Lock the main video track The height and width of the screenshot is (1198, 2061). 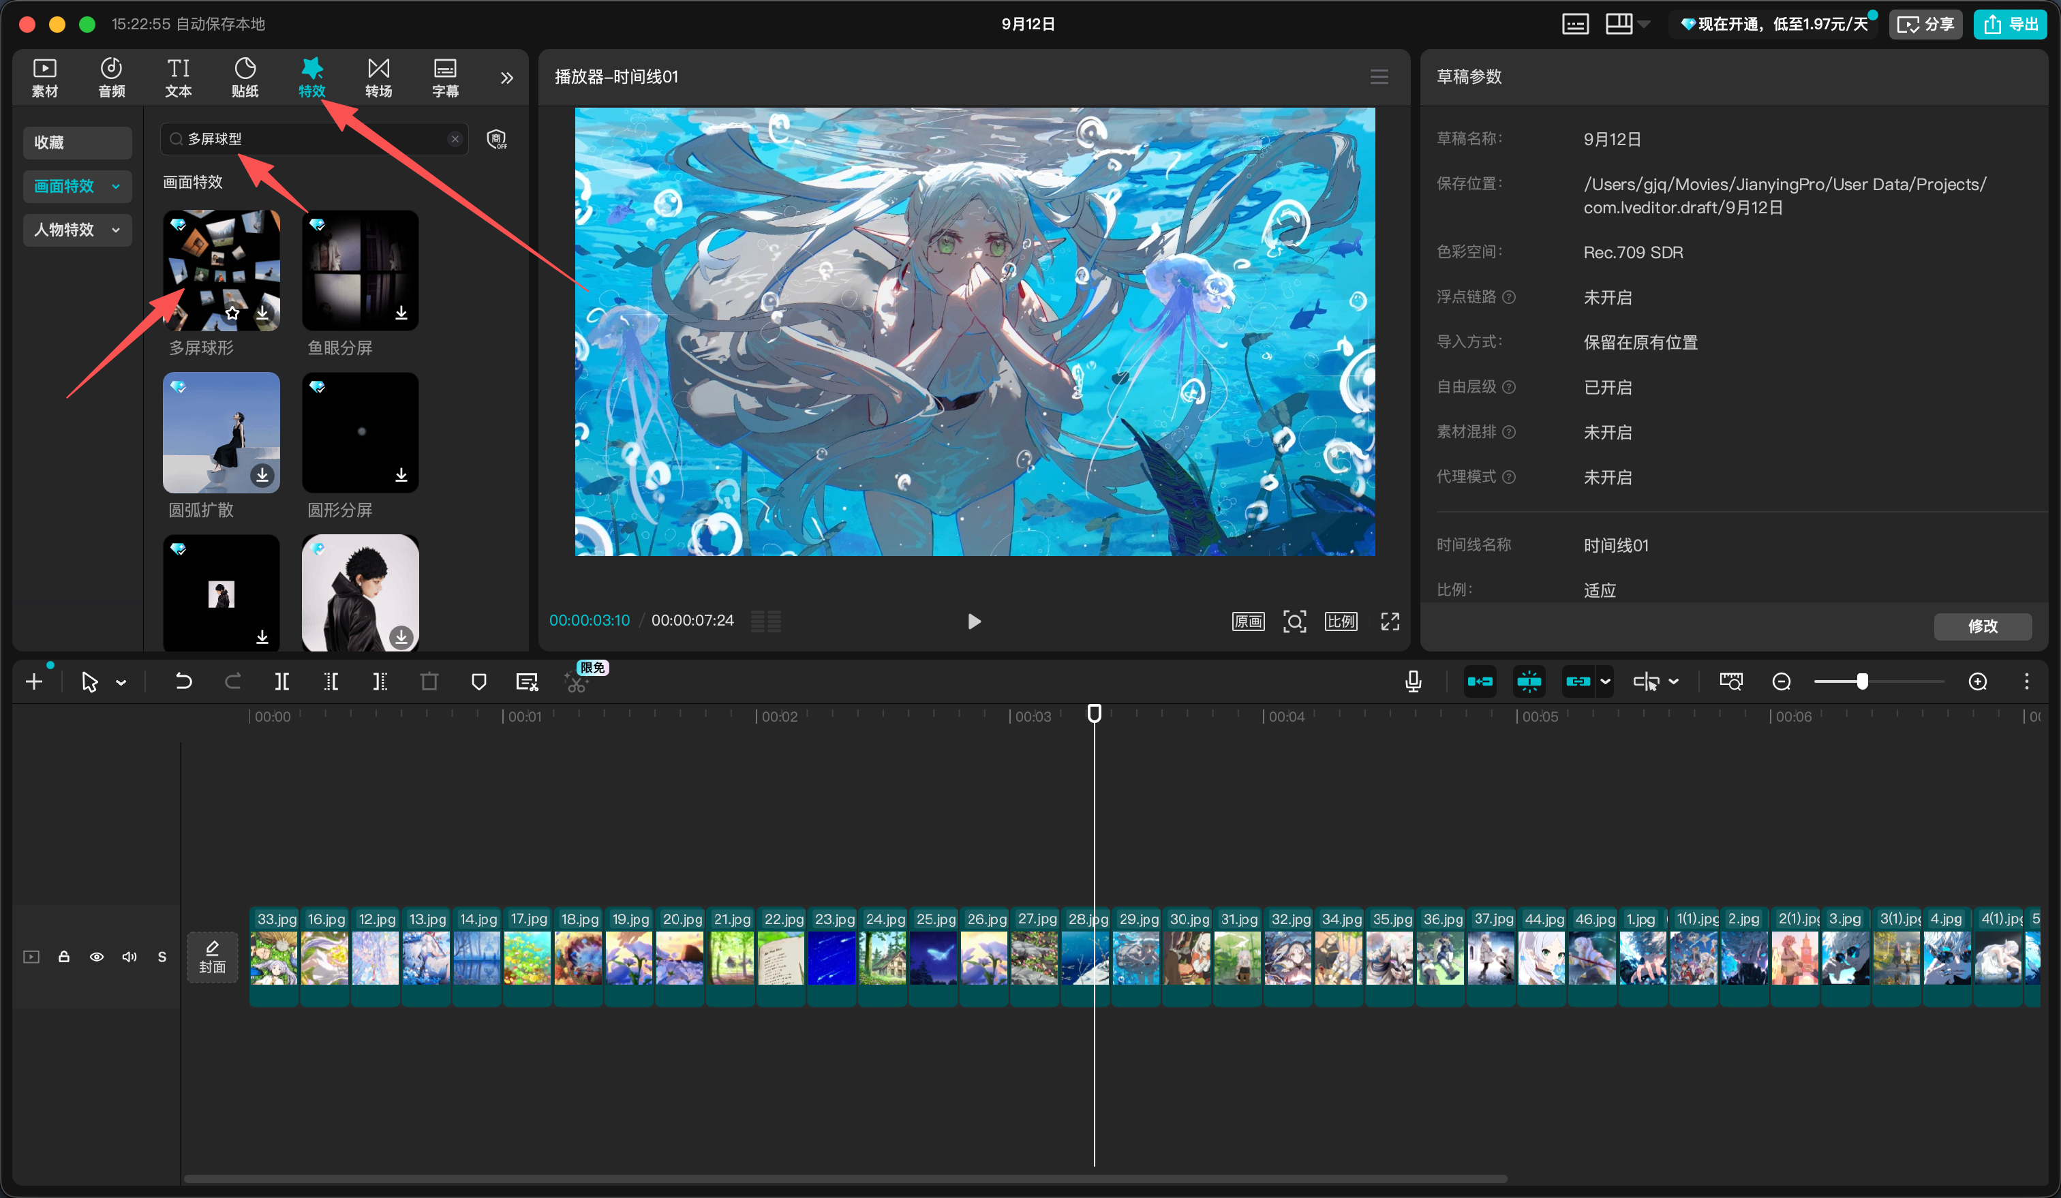point(64,957)
